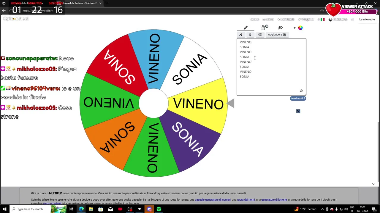This screenshot has width=380, height=213.
Task: Open the plus color wheel tab
Action: 298,28
